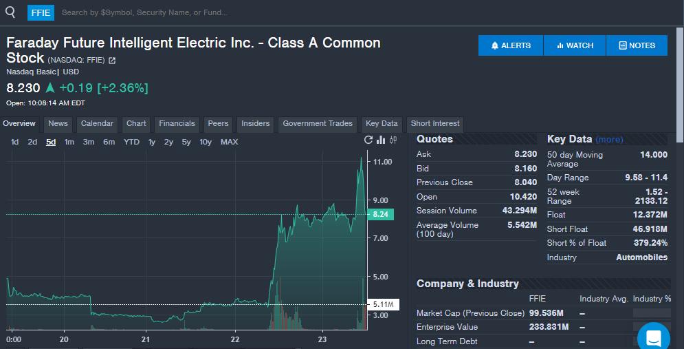Image resolution: width=684 pixels, height=349 pixels.
Task: Click the Float value 12.372M
Action: tap(650, 215)
